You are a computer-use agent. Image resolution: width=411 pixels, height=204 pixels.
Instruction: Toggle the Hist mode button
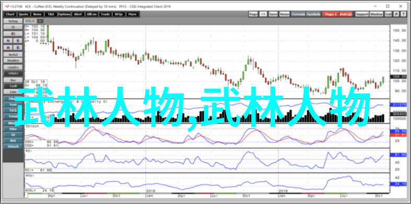[13, 74]
